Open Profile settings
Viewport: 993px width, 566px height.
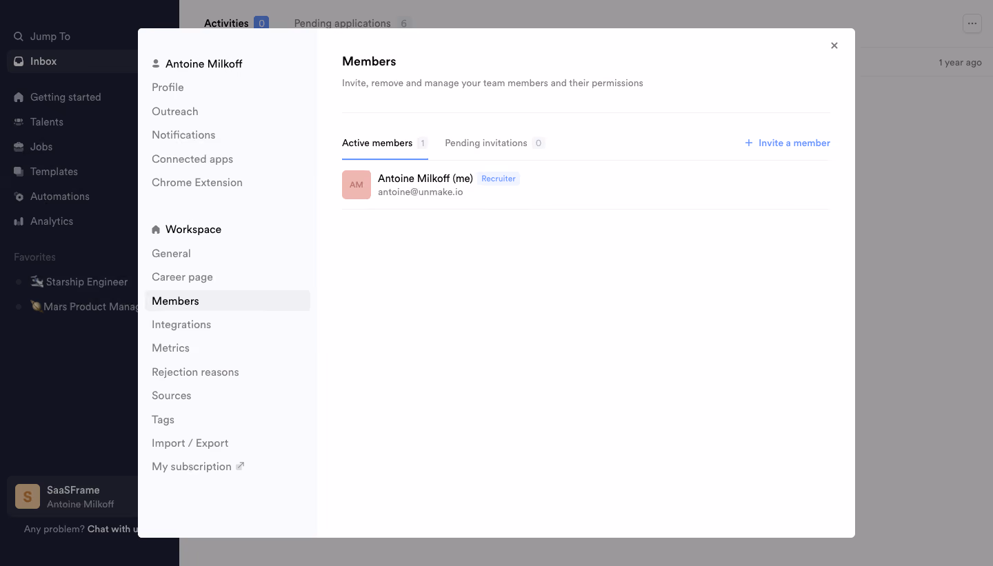click(x=168, y=88)
